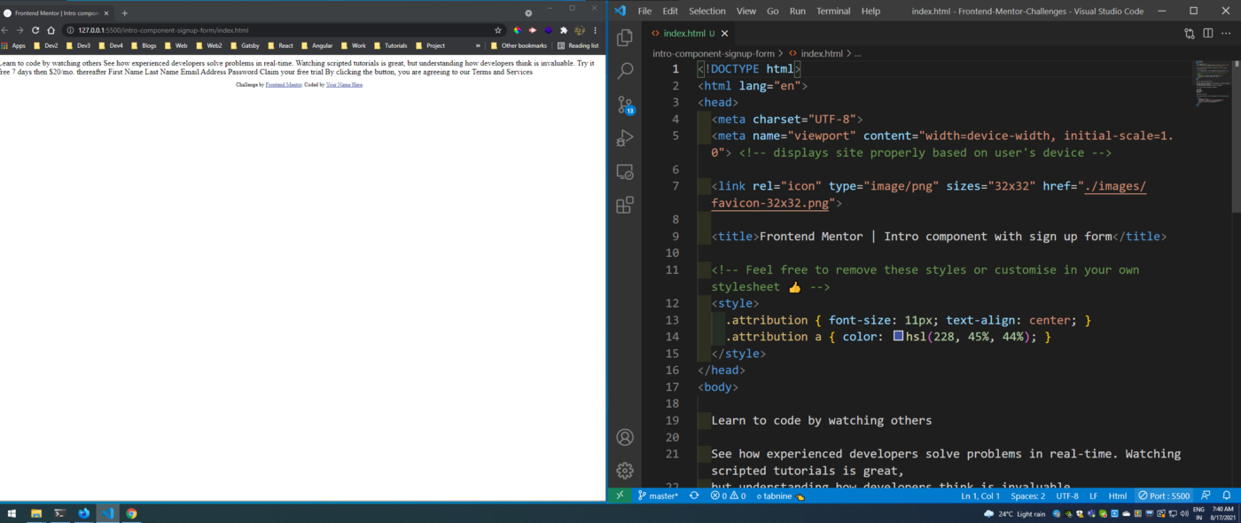
Task: Open the Search view in activity bar
Action: click(x=625, y=71)
